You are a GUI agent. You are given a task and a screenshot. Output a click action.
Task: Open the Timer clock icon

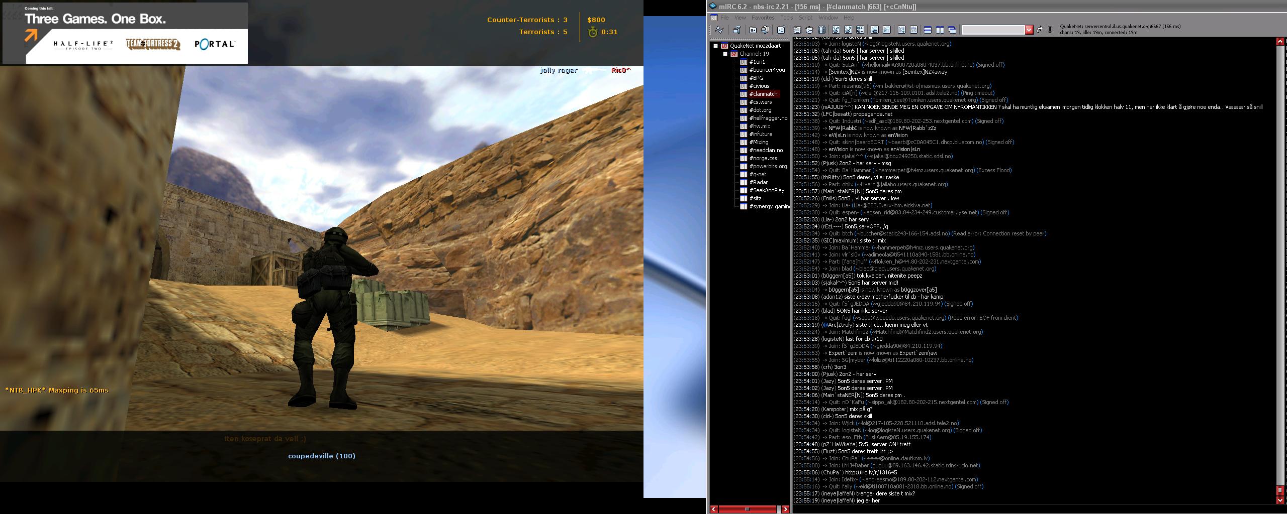pyautogui.click(x=809, y=30)
